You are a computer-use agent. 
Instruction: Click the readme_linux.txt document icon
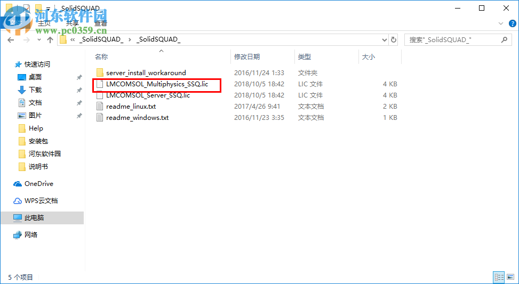coord(100,107)
